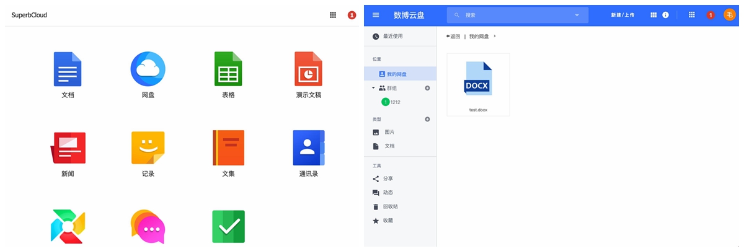This screenshot has width=744, height=251.
Task: Click the 新建/上传 button
Action: point(622,15)
